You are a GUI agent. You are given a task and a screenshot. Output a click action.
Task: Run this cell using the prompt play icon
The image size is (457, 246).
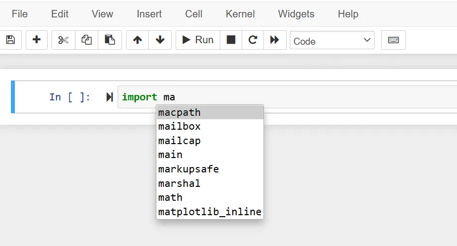pos(110,97)
